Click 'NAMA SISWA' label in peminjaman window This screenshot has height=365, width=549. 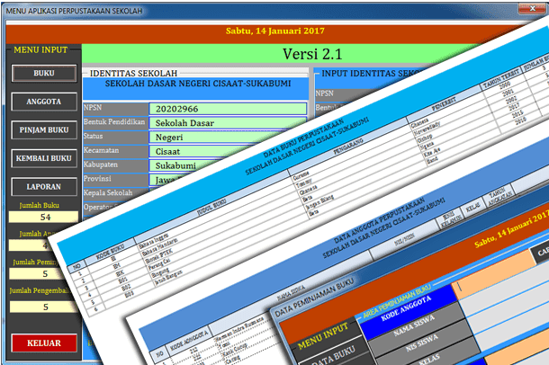point(414,325)
